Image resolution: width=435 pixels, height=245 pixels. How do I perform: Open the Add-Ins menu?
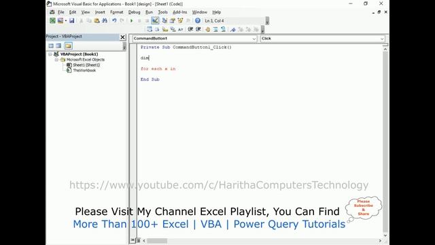(179, 12)
